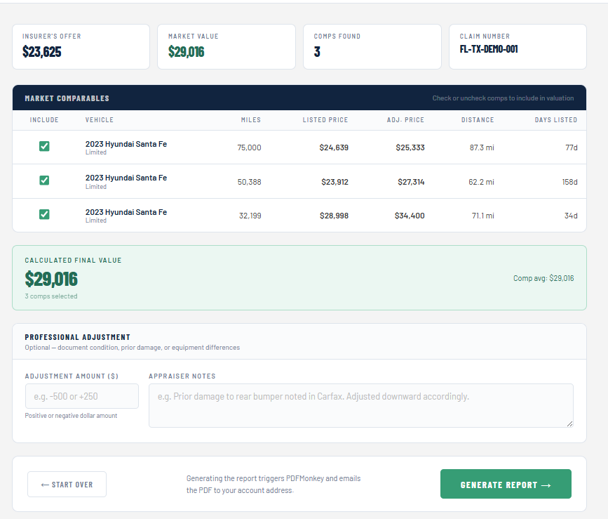Click miles value 50,388
Image resolution: width=608 pixels, height=519 pixels.
click(250, 182)
